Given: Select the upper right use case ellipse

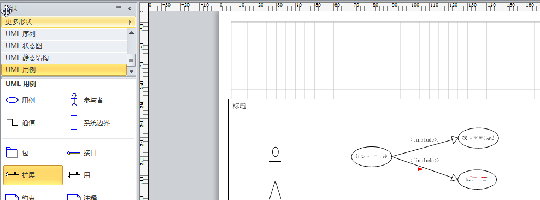Looking at the screenshot, I should (x=478, y=138).
